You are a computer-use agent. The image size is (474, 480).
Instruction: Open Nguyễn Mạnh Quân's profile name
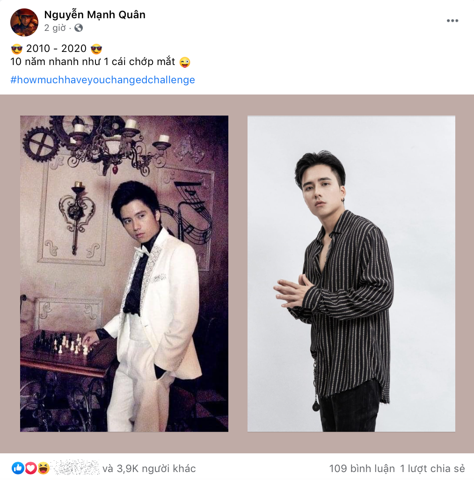click(x=94, y=15)
